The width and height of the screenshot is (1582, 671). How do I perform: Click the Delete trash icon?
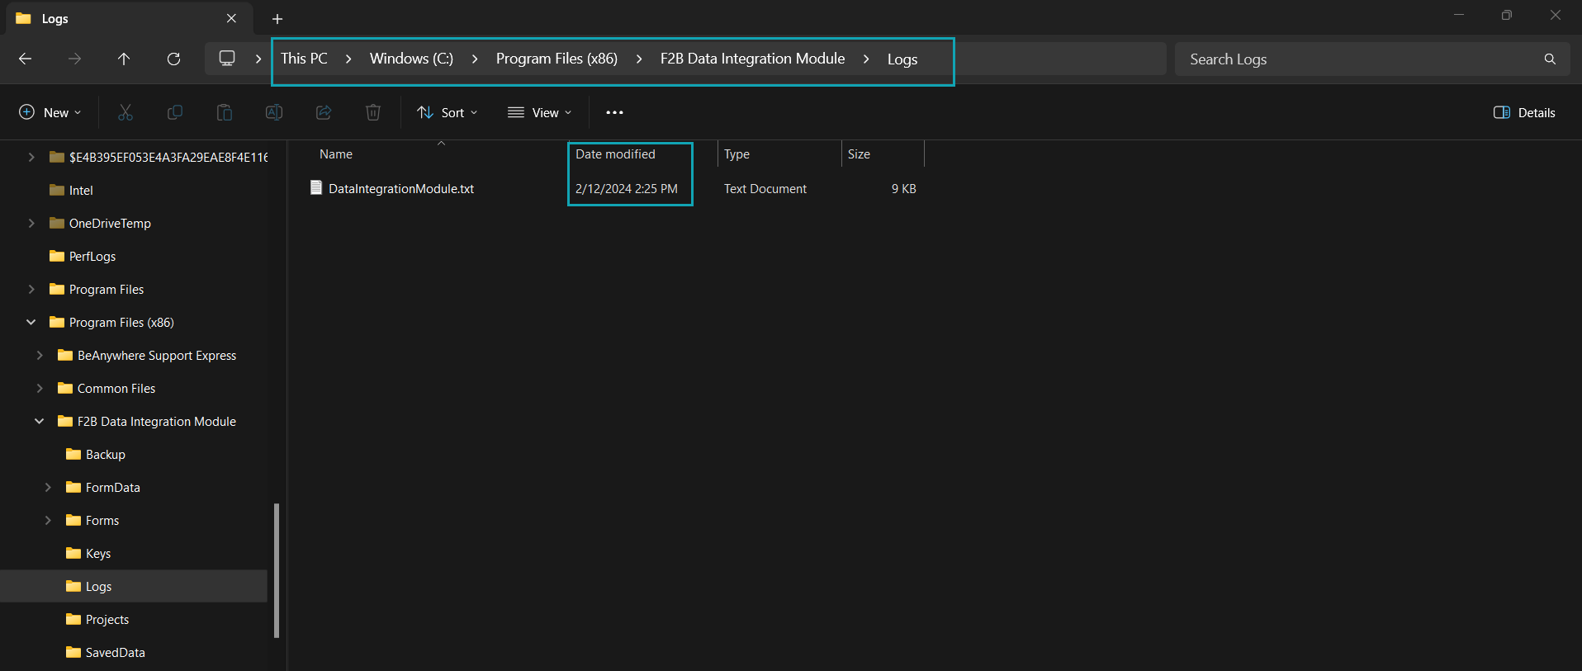pyautogui.click(x=373, y=112)
